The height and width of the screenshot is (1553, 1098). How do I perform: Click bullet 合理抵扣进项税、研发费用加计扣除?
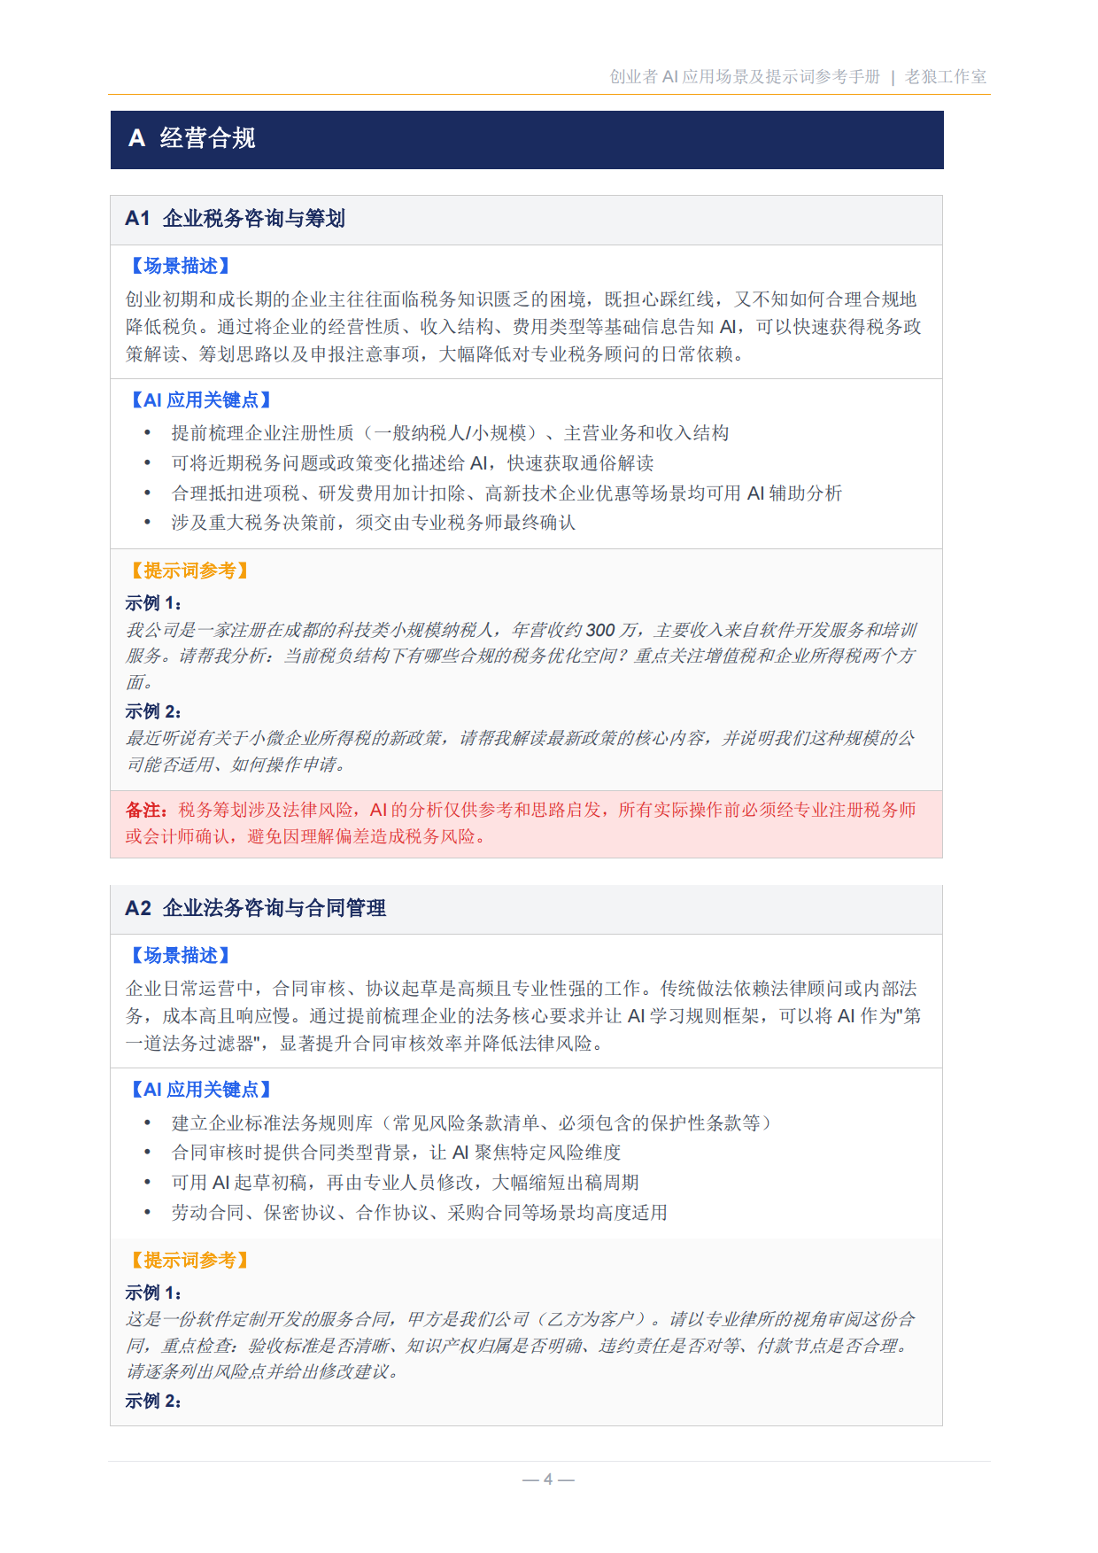[x=506, y=493]
